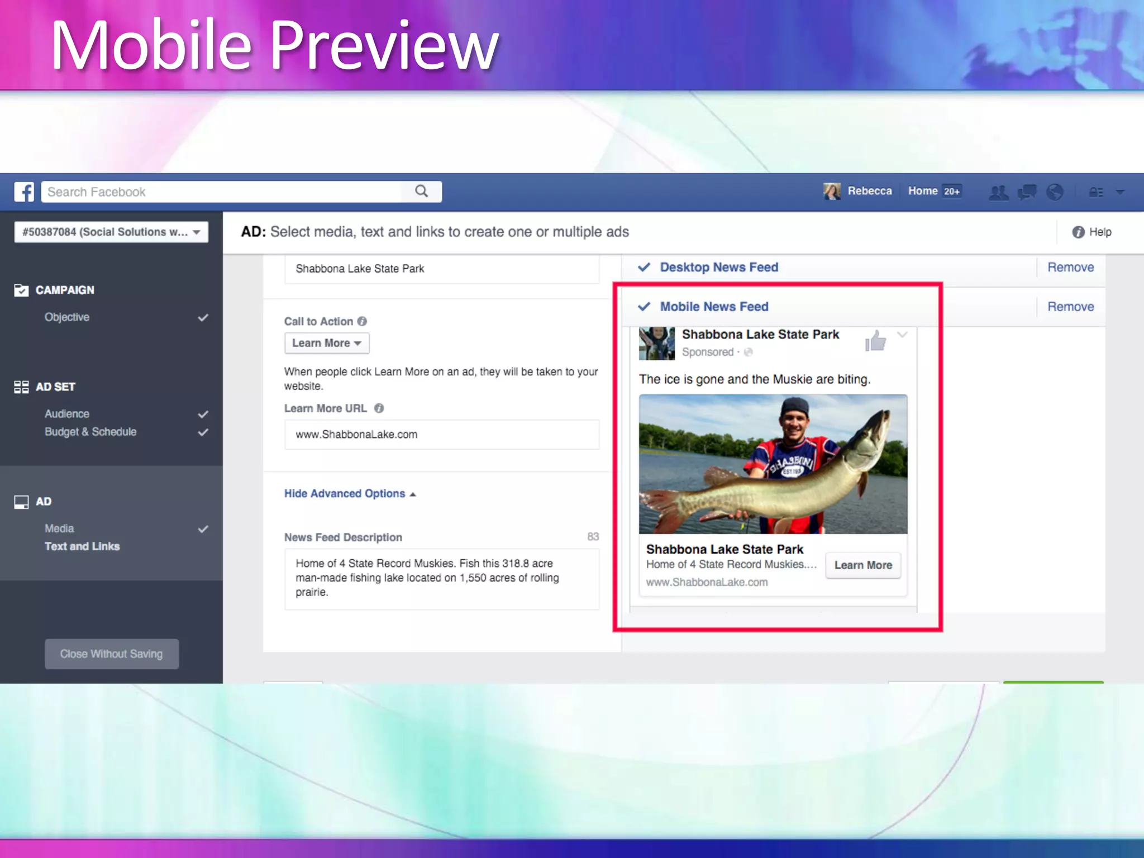Open friend requests icon
The width and height of the screenshot is (1144, 858).
tap(999, 192)
